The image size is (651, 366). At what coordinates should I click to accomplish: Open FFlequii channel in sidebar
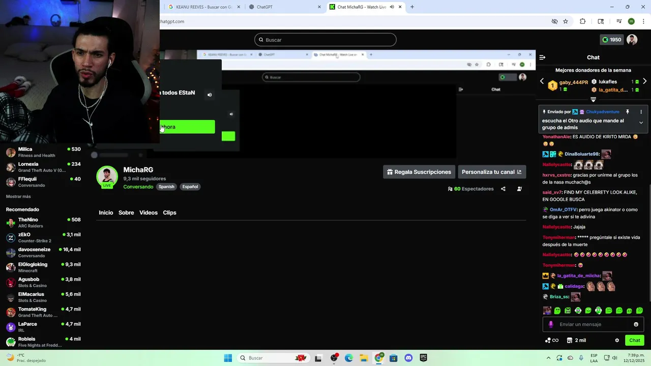(43, 181)
